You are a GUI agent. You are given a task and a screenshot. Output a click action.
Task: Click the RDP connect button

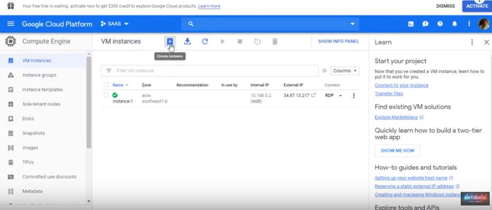click(330, 96)
